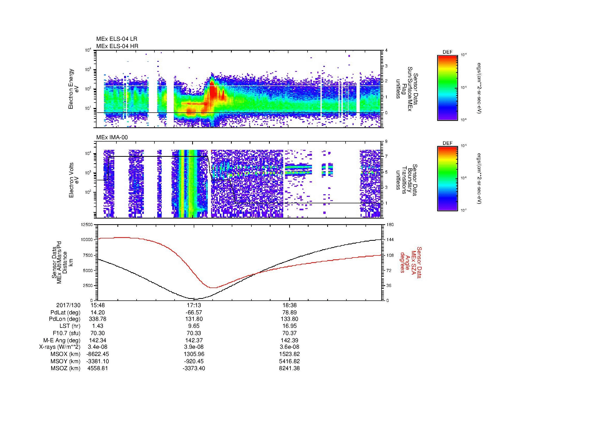Click the lower color bar units 'ergs/(cm**2-sr-sec-eV)'
Viewport: 605px width, 427px height.
coord(480,179)
